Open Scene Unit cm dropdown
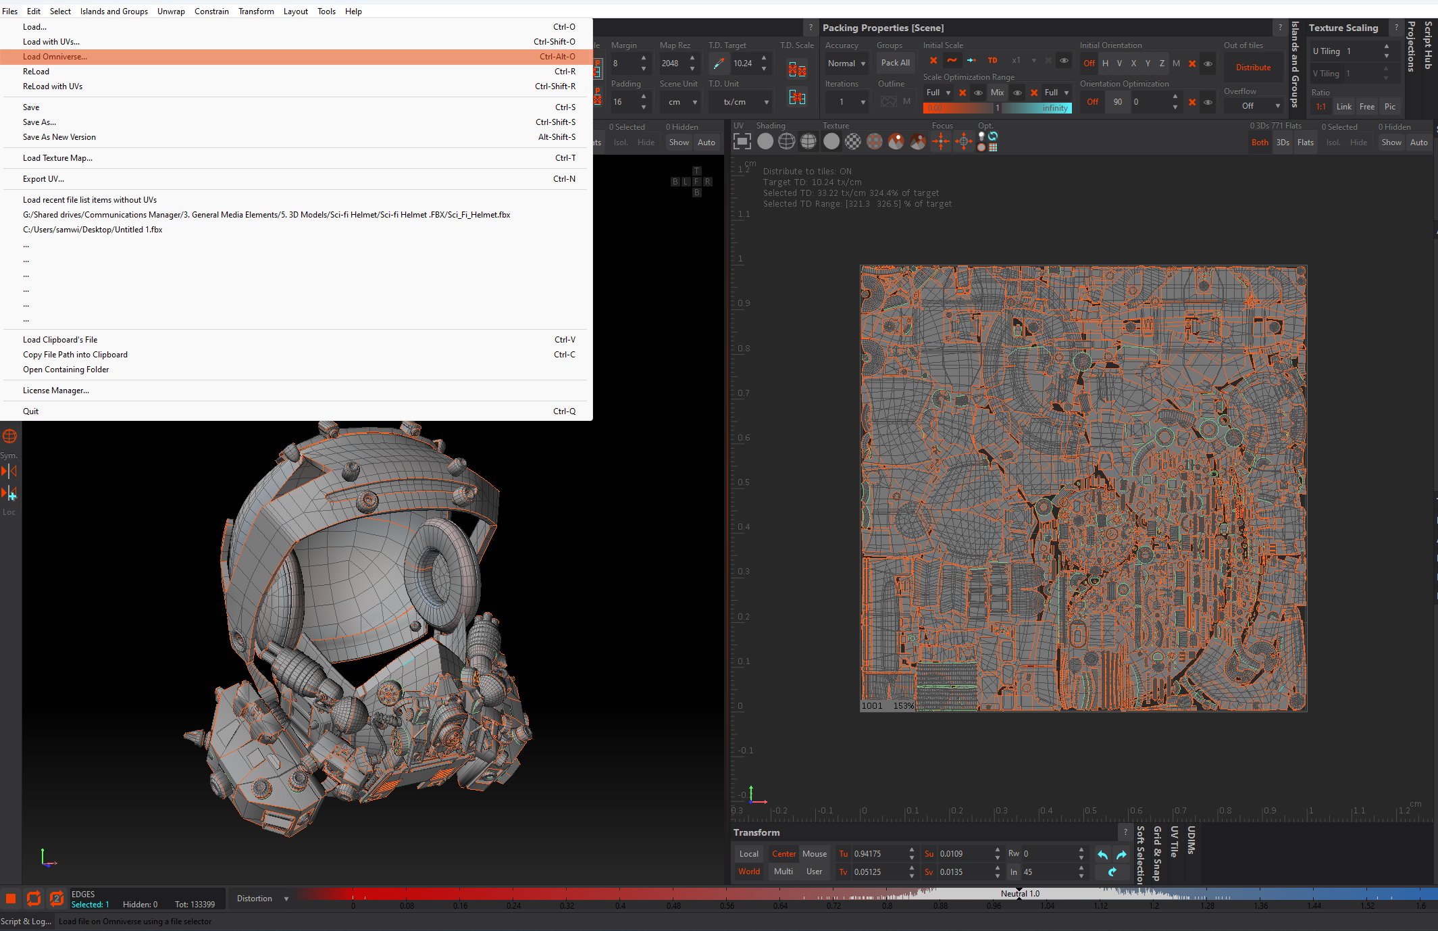The width and height of the screenshot is (1438, 931). 679,102
